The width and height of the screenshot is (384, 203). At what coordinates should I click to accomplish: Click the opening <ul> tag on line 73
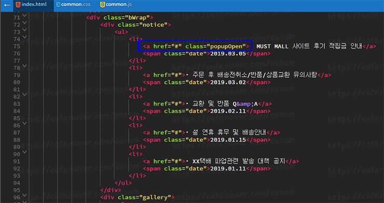click(x=121, y=32)
